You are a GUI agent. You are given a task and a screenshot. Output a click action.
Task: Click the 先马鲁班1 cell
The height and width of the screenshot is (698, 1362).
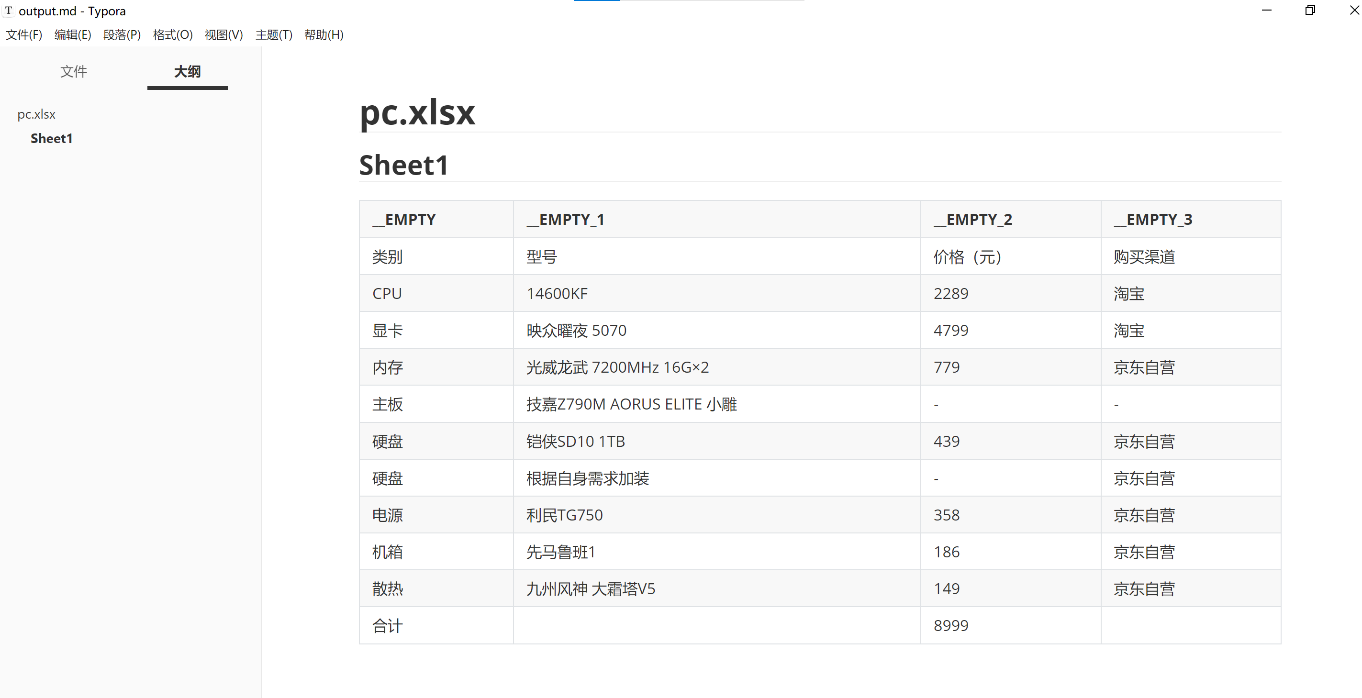coord(717,552)
